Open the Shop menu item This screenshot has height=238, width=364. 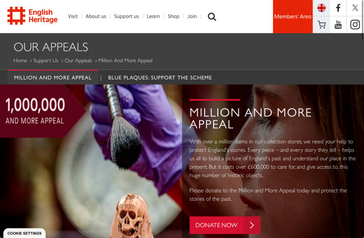174,16
